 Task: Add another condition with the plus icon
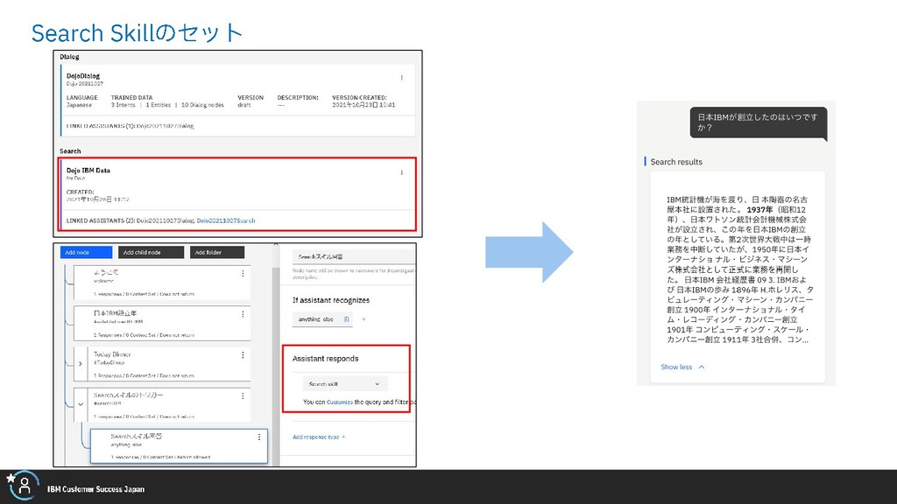[x=364, y=319]
